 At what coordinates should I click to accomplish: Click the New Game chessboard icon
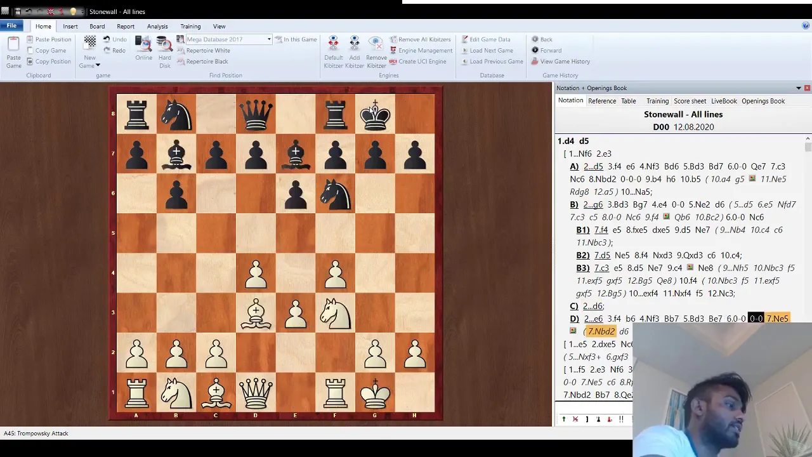[90, 42]
